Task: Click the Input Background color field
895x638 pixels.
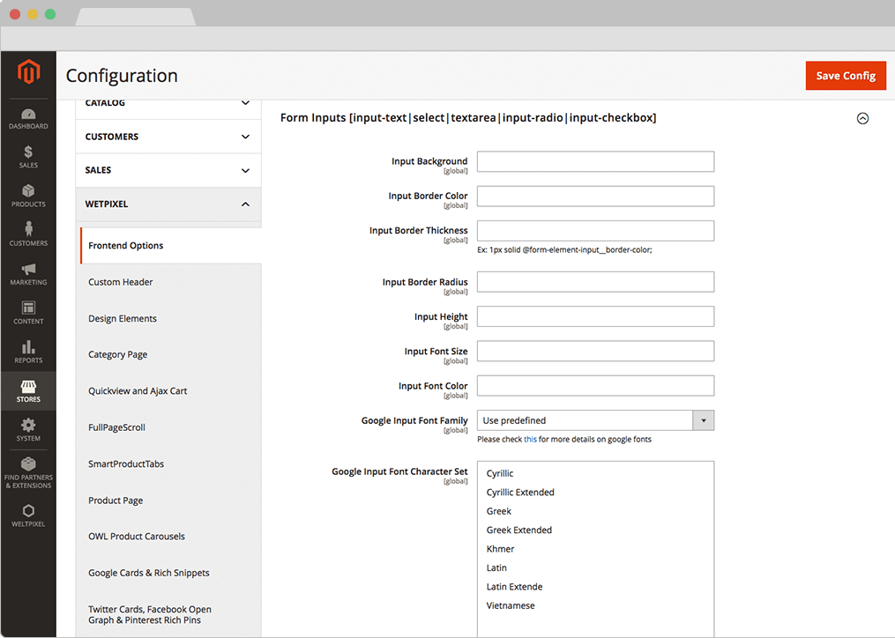Action: coord(595,161)
